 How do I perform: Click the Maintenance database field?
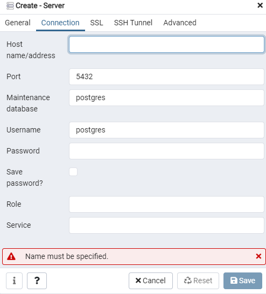(x=166, y=97)
